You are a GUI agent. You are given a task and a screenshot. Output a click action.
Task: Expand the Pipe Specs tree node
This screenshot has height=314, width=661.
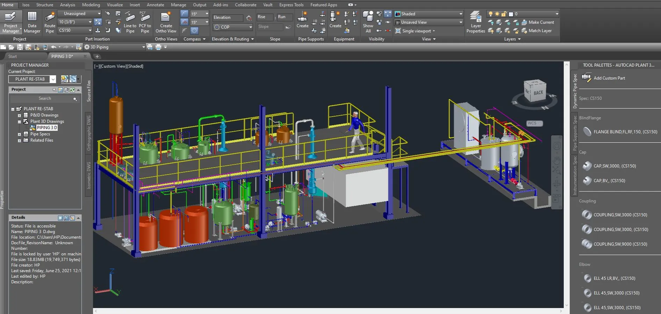(x=20, y=134)
